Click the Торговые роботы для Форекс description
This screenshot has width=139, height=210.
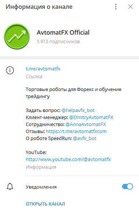(74, 93)
